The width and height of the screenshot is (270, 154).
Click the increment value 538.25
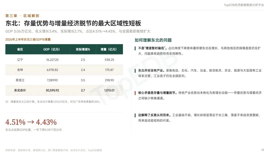(x=109, y=60)
